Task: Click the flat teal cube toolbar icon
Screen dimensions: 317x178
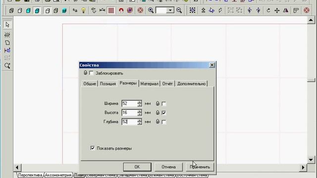Action: [x=64, y=10]
